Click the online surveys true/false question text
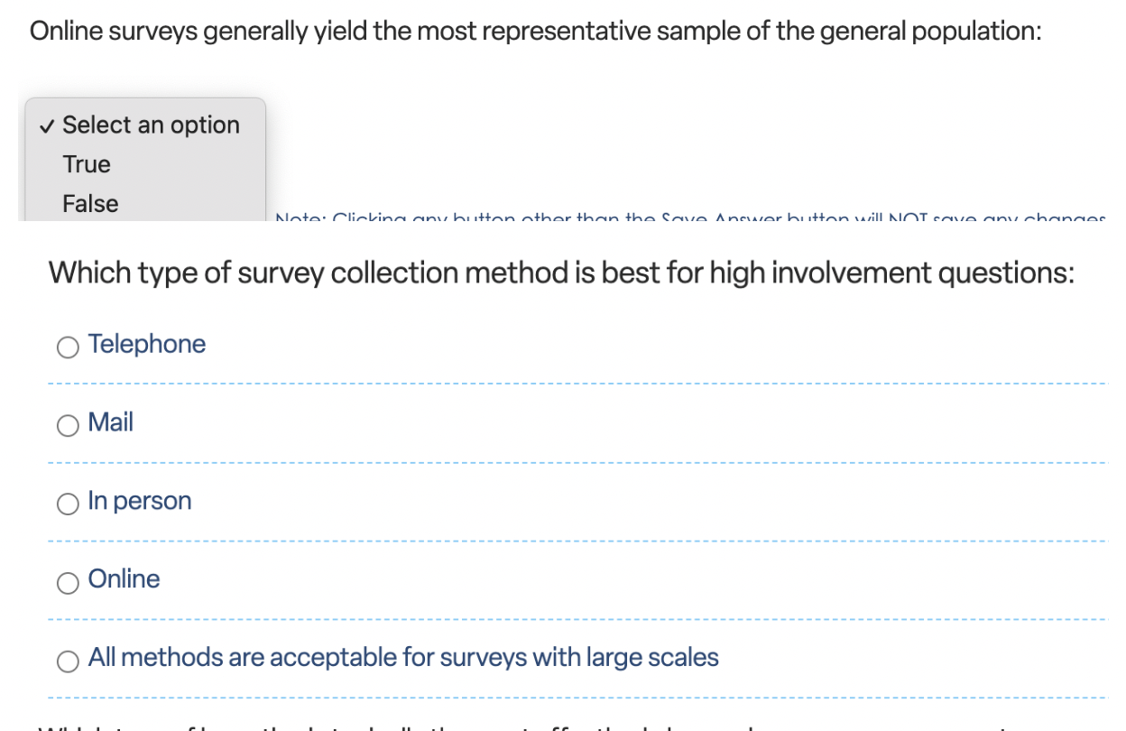The height and width of the screenshot is (731, 1126). (x=535, y=30)
